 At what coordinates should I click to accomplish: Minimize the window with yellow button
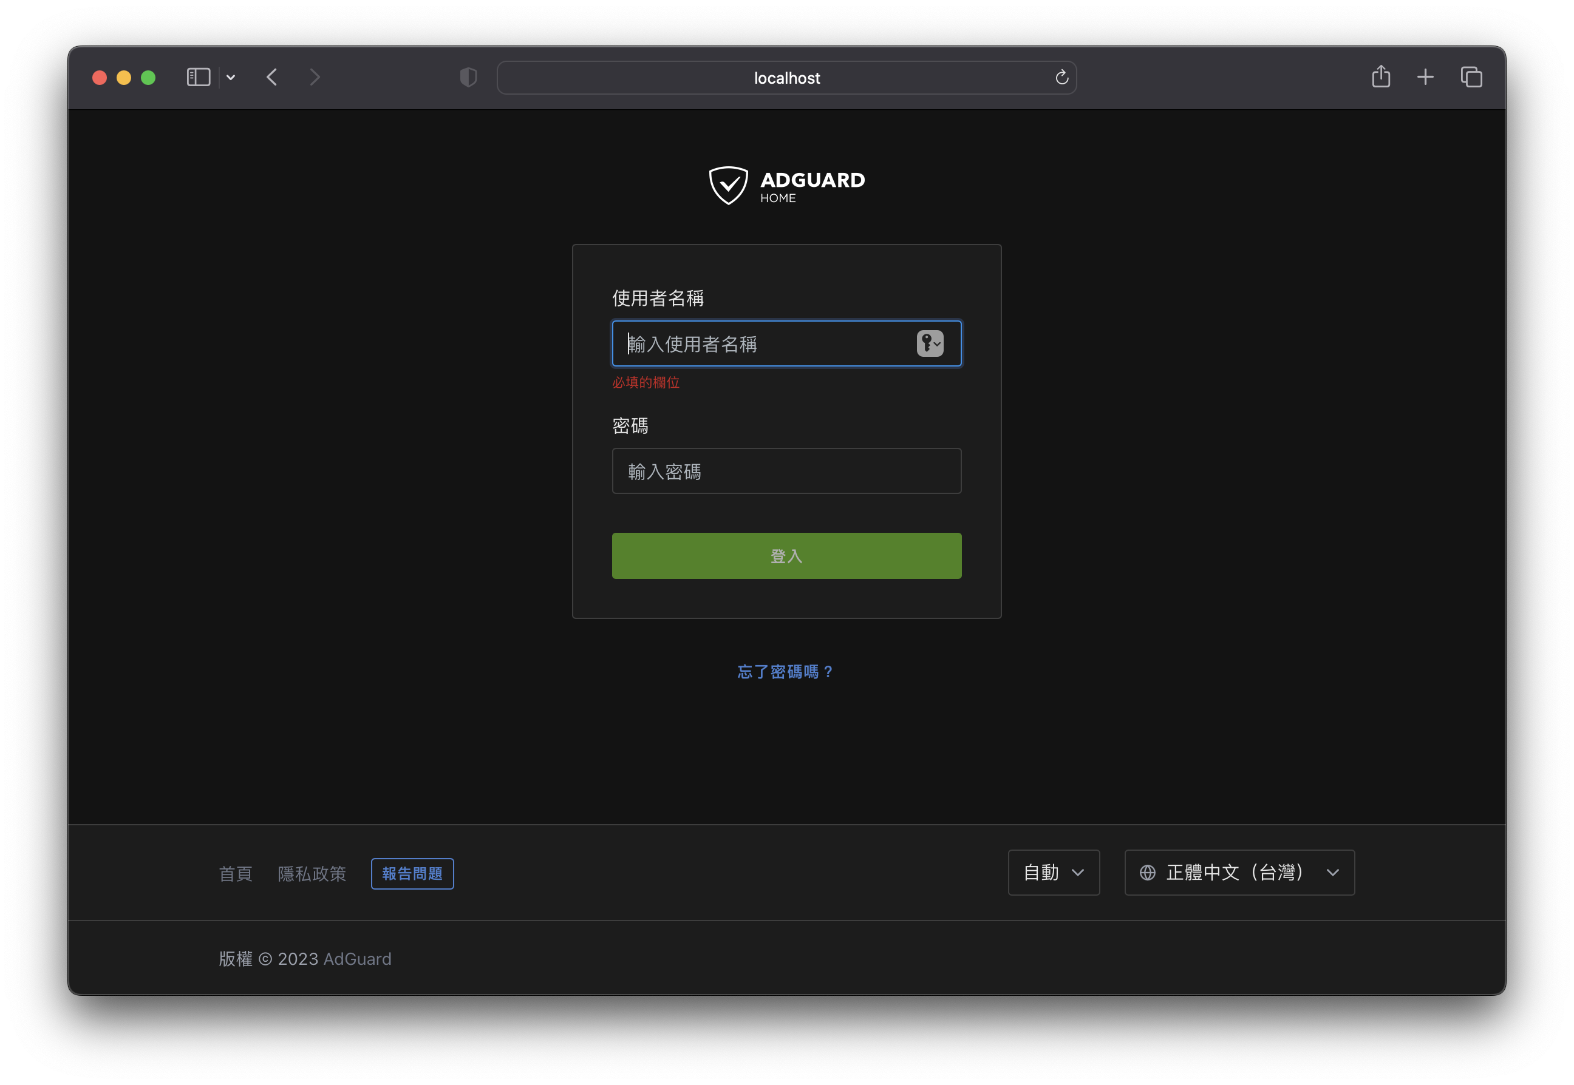pos(124,78)
